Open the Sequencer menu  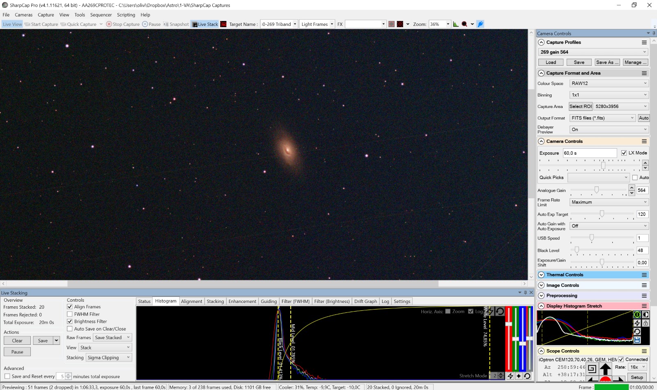coord(101,15)
